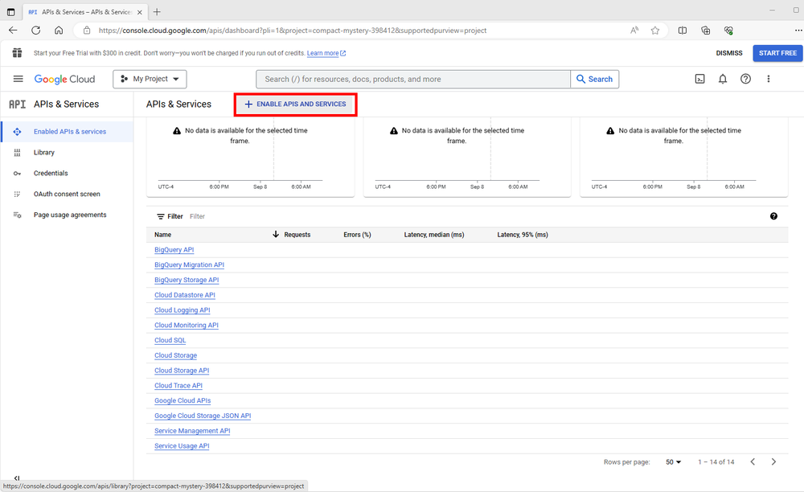The width and height of the screenshot is (804, 492).
Task: Open the browser tab actions menu icon
Action: (x=10, y=12)
